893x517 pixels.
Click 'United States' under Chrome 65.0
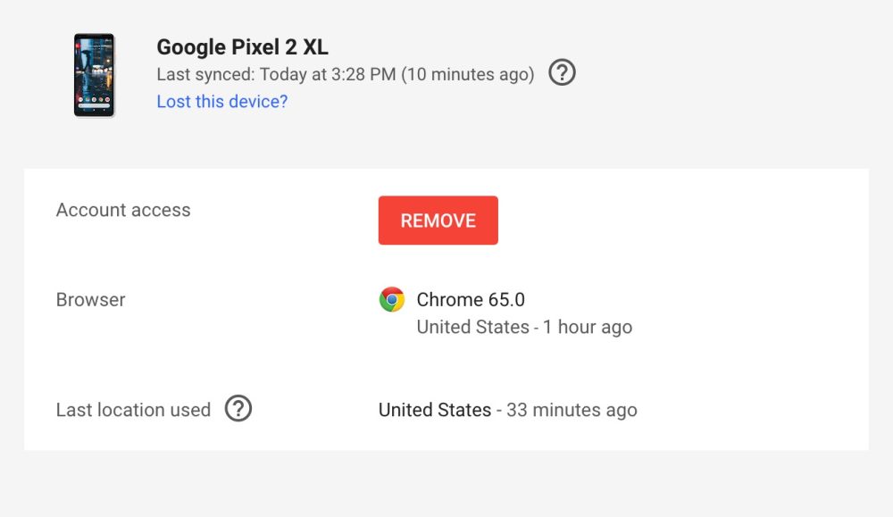point(472,328)
